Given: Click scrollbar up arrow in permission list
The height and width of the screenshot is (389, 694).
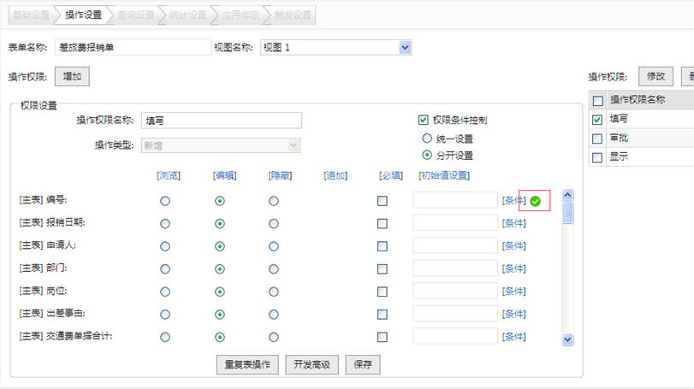Looking at the screenshot, I should coord(566,195).
